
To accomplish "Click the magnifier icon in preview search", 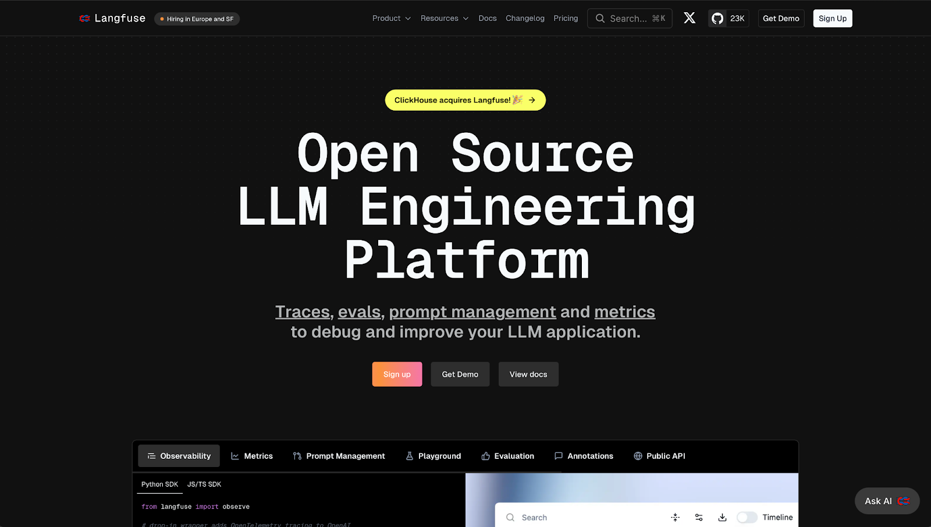I will pos(510,517).
